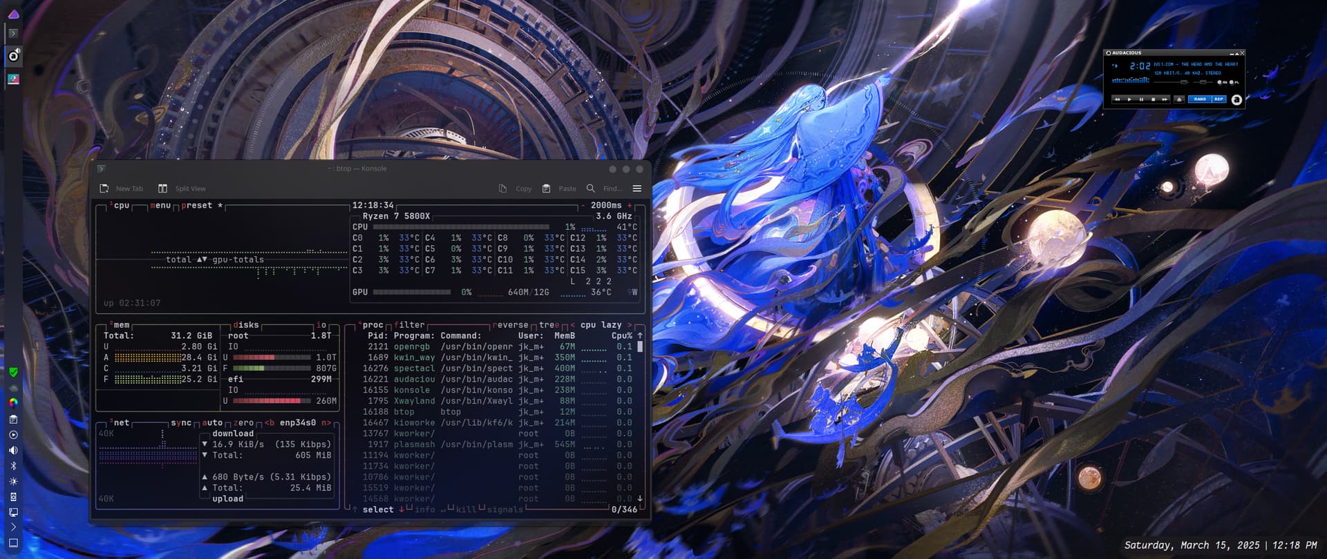
Task: Toggle tree view in btop processes
Action: [x=549, y=324]
